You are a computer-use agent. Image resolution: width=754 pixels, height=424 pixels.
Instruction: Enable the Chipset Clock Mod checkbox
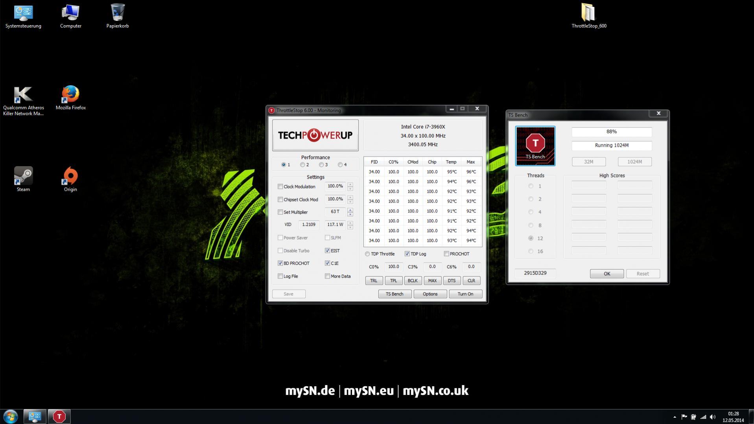[280, 199]
